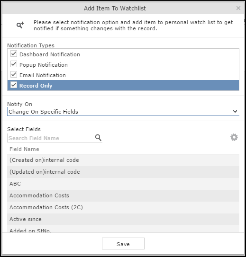This screenshot has width=246, height=257.
Task: Click the watchlist add magnifier-plus icon
Action: [20, 25]
